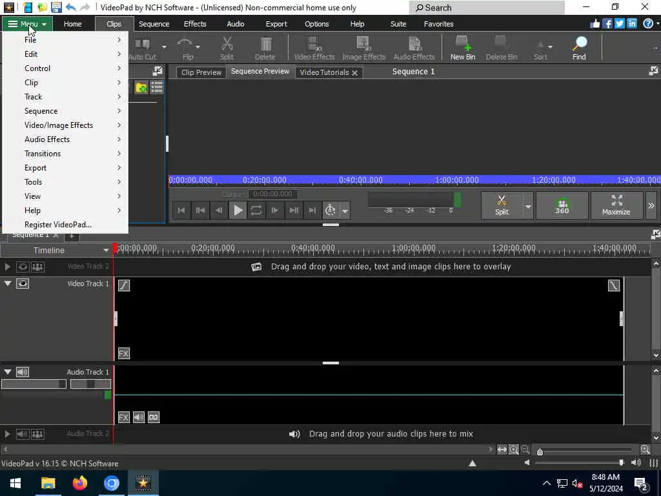Adjust Audio Track 1 pan slider

pyautogui.click(x=90, y=384)
